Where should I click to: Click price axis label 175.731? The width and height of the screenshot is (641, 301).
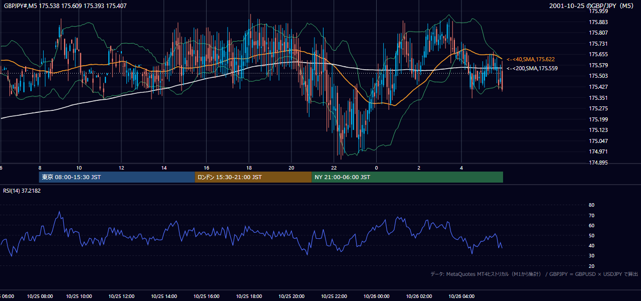pos(598,44)
